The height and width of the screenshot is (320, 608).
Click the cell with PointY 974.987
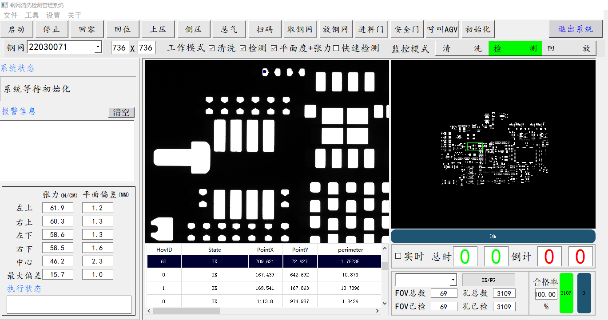(x=300, y=301)
